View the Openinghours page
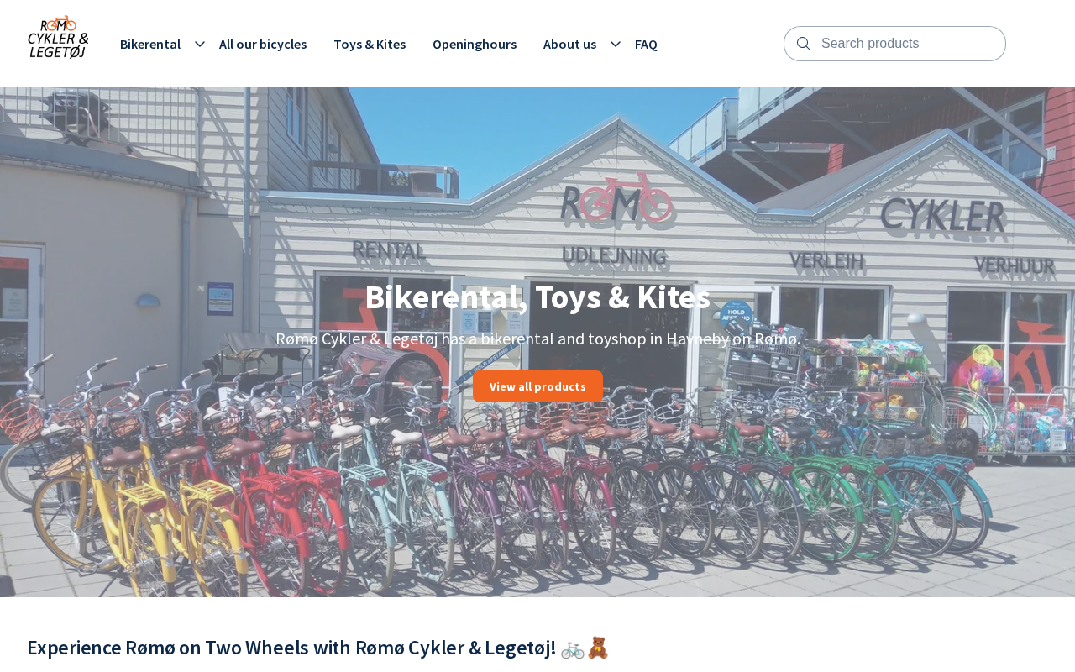The width and height of the screenshot is (1075, 672). coord(475,44)
